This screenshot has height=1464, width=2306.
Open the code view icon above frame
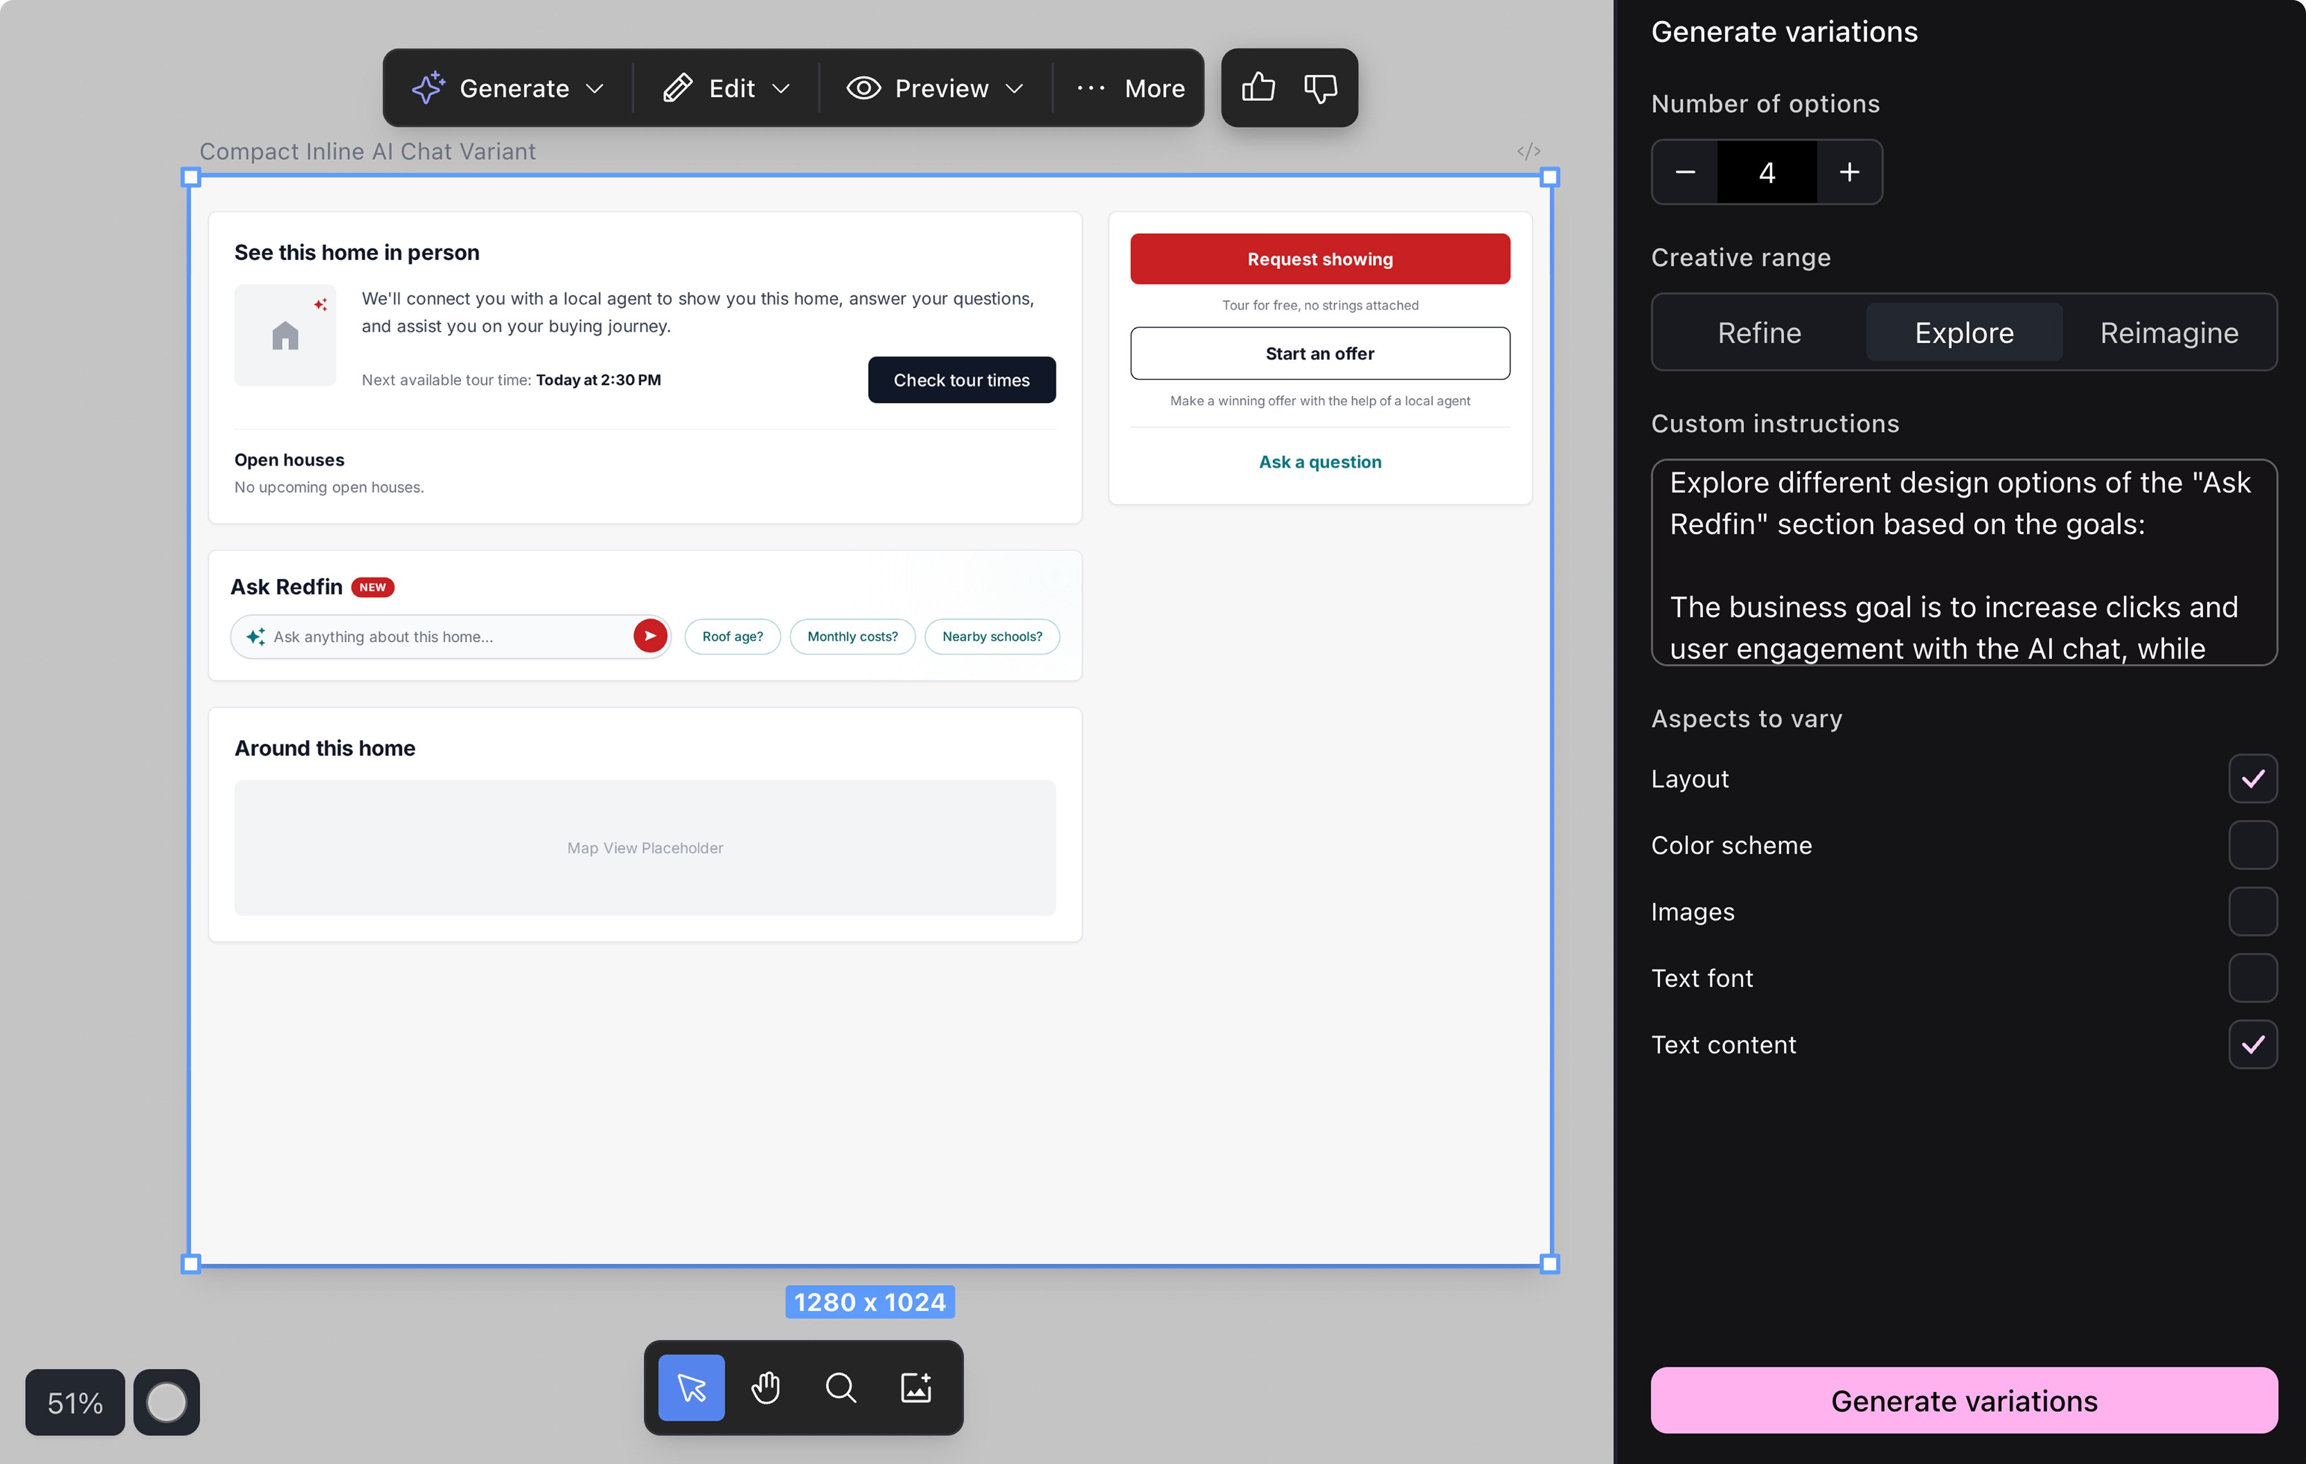pyautogui.click(x=1528, y=151)
